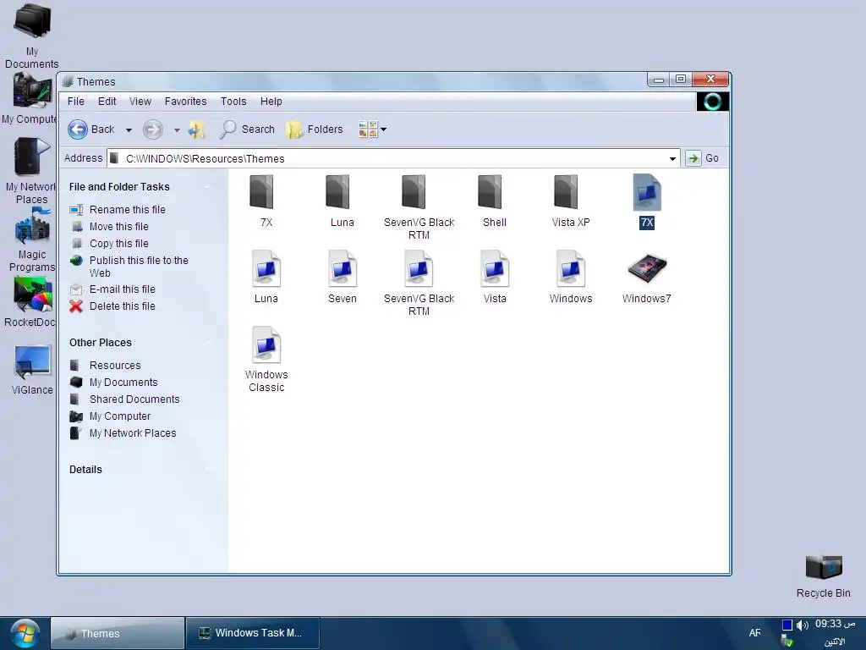Click the Go button
This screenshot has width=866, height=650.
tap(702, 158)
